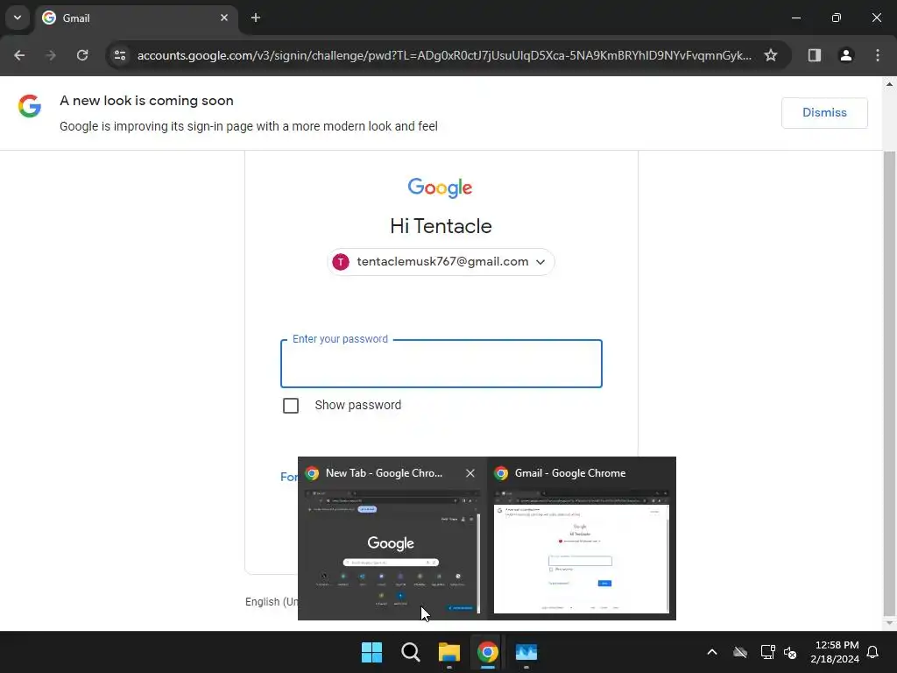This screenshot has height=673, width=897.
Task: Reload the current page
Action: tap(82, 55)
